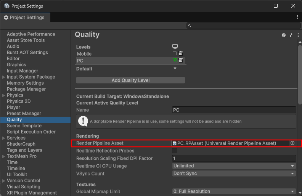
Task: Click the Add Quality Level button
Action: point(130,80)
